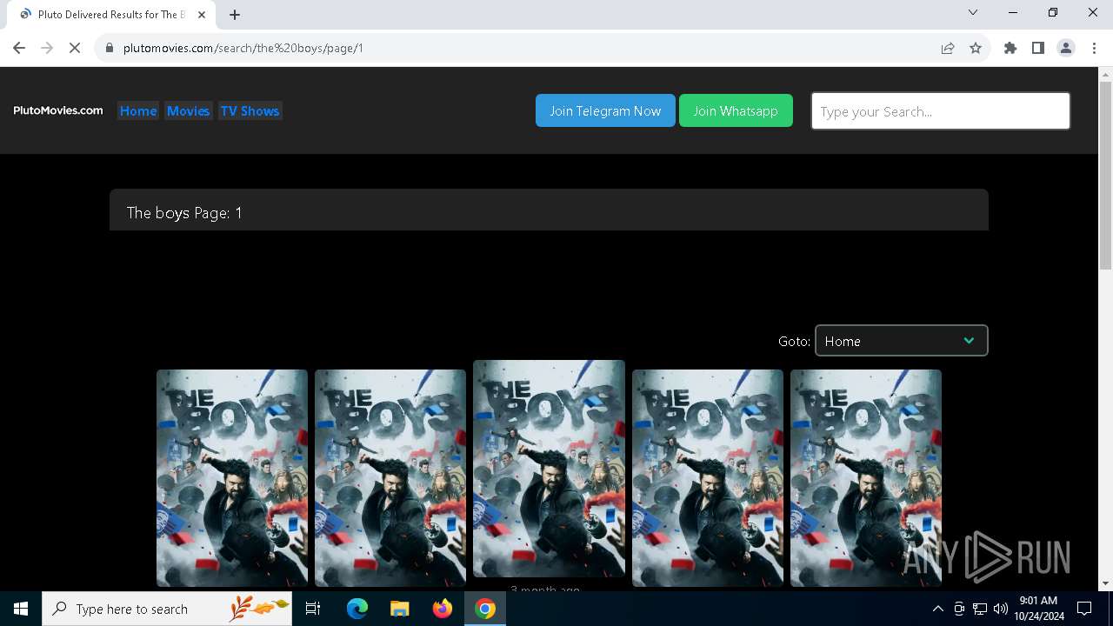1113x626 pixels.
Task: Open the volume tray icon
Action: click(1001, 609)
